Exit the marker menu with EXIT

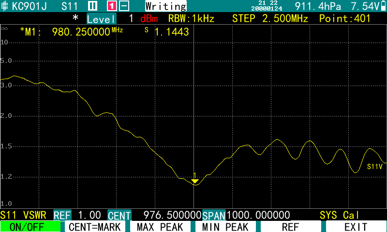pyautogui.click(x=356, y=227)
